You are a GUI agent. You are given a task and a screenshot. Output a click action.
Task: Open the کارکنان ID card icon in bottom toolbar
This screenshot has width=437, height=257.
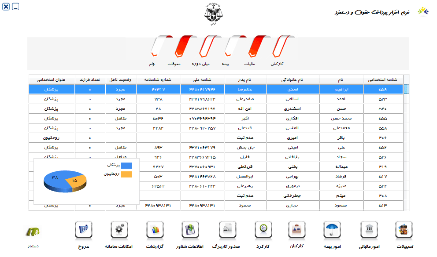pyautogui.click(x=297, y=230)
